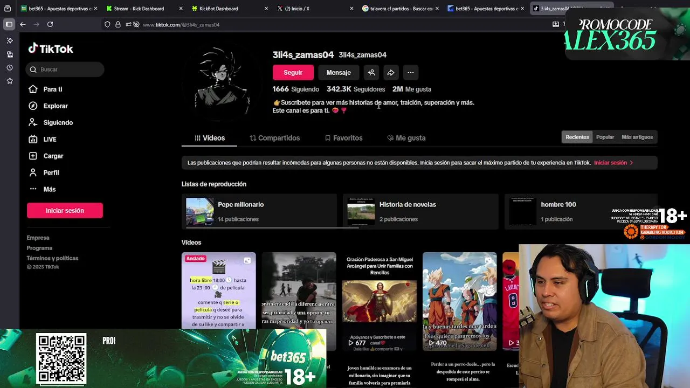Switch to Stream - Kick Dashboard tab
This screenshot has height=388, width=690.
[139, 9]
